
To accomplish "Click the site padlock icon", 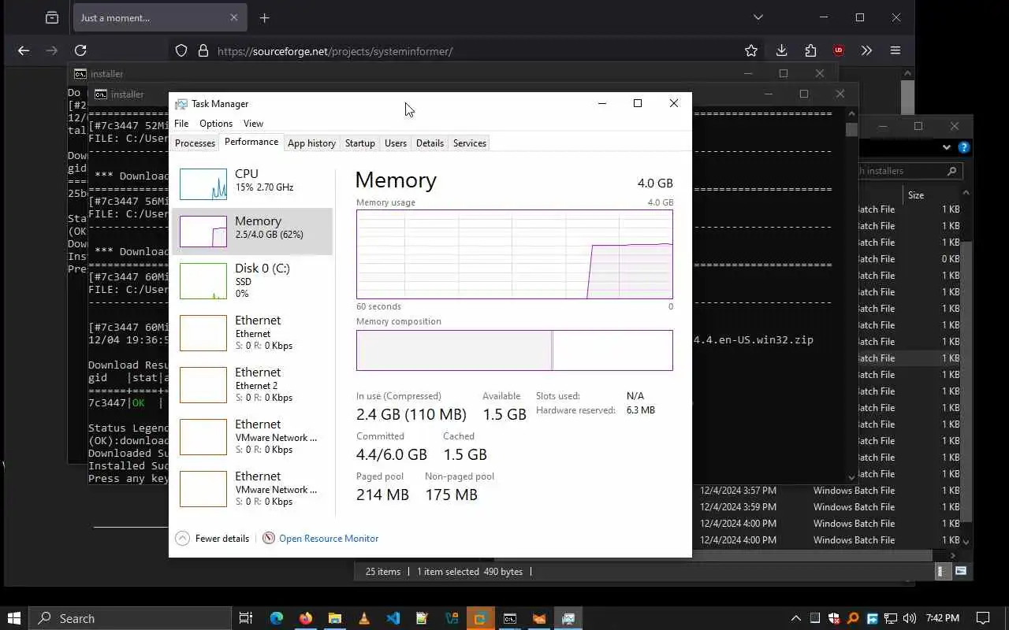I will 203,50.
